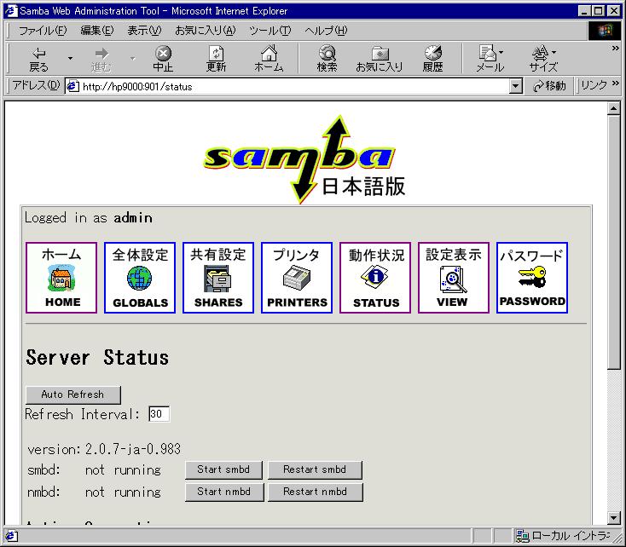Open the HOME house icon

61,278
